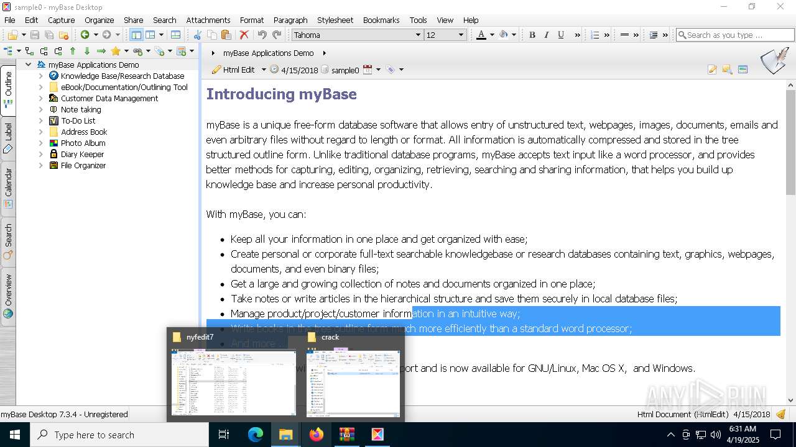Switch to the Overview side tab
Image resolution: width=796 pixels, height=447 pixels.
[8, 296]
